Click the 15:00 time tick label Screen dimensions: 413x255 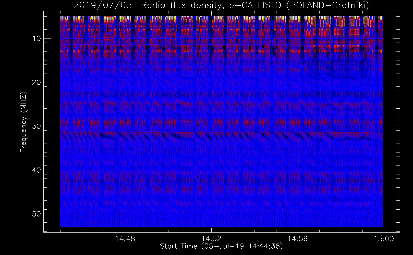(384, 239)
